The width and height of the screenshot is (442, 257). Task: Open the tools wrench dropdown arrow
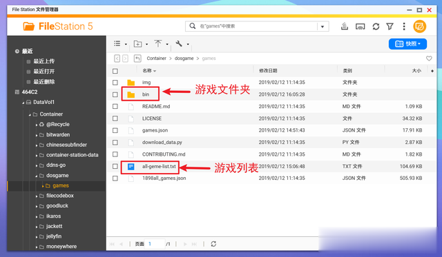click(x=188, y=44)
